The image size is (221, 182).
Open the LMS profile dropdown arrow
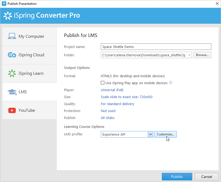150,134
